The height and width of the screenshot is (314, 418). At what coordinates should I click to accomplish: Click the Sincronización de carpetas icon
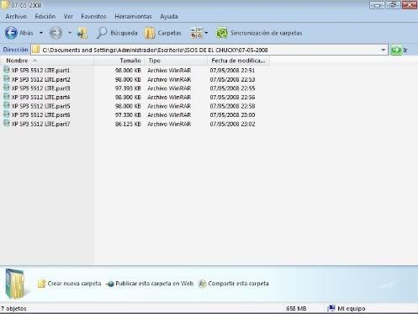click(222, 33)
